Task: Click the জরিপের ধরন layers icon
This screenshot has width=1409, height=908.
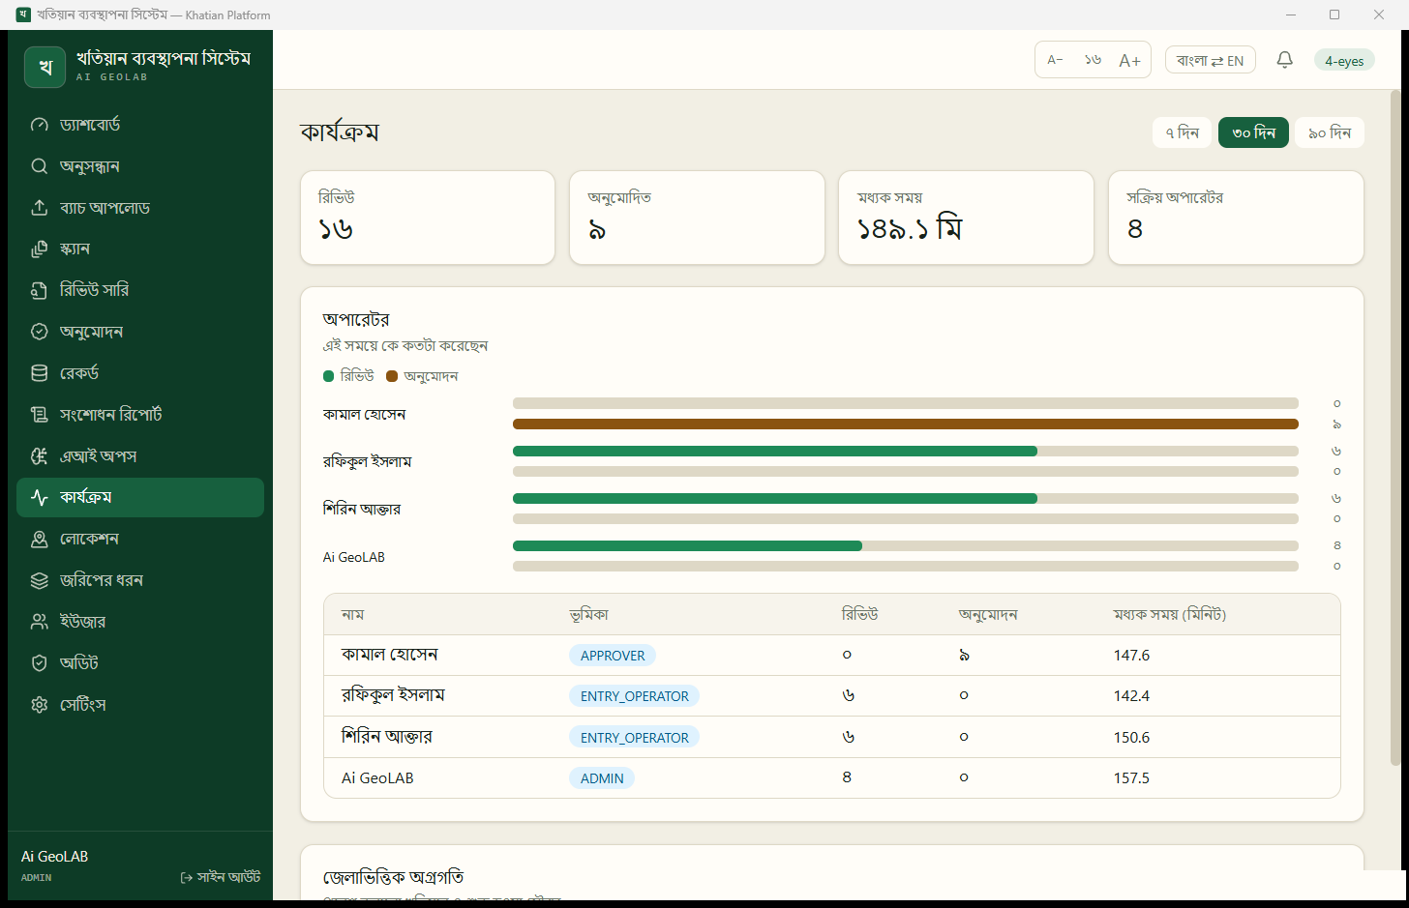Action: pos(40,580)
